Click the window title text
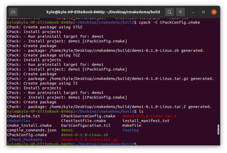 point(103,12)
